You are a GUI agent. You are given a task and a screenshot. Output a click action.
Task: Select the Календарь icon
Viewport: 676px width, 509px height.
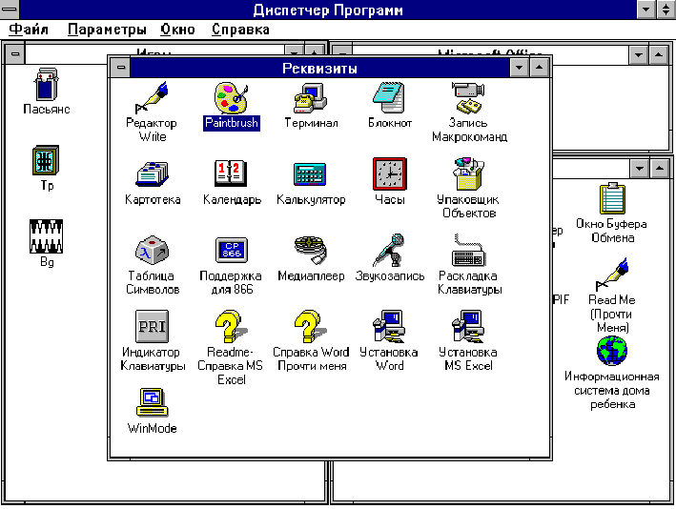[231, 173]
